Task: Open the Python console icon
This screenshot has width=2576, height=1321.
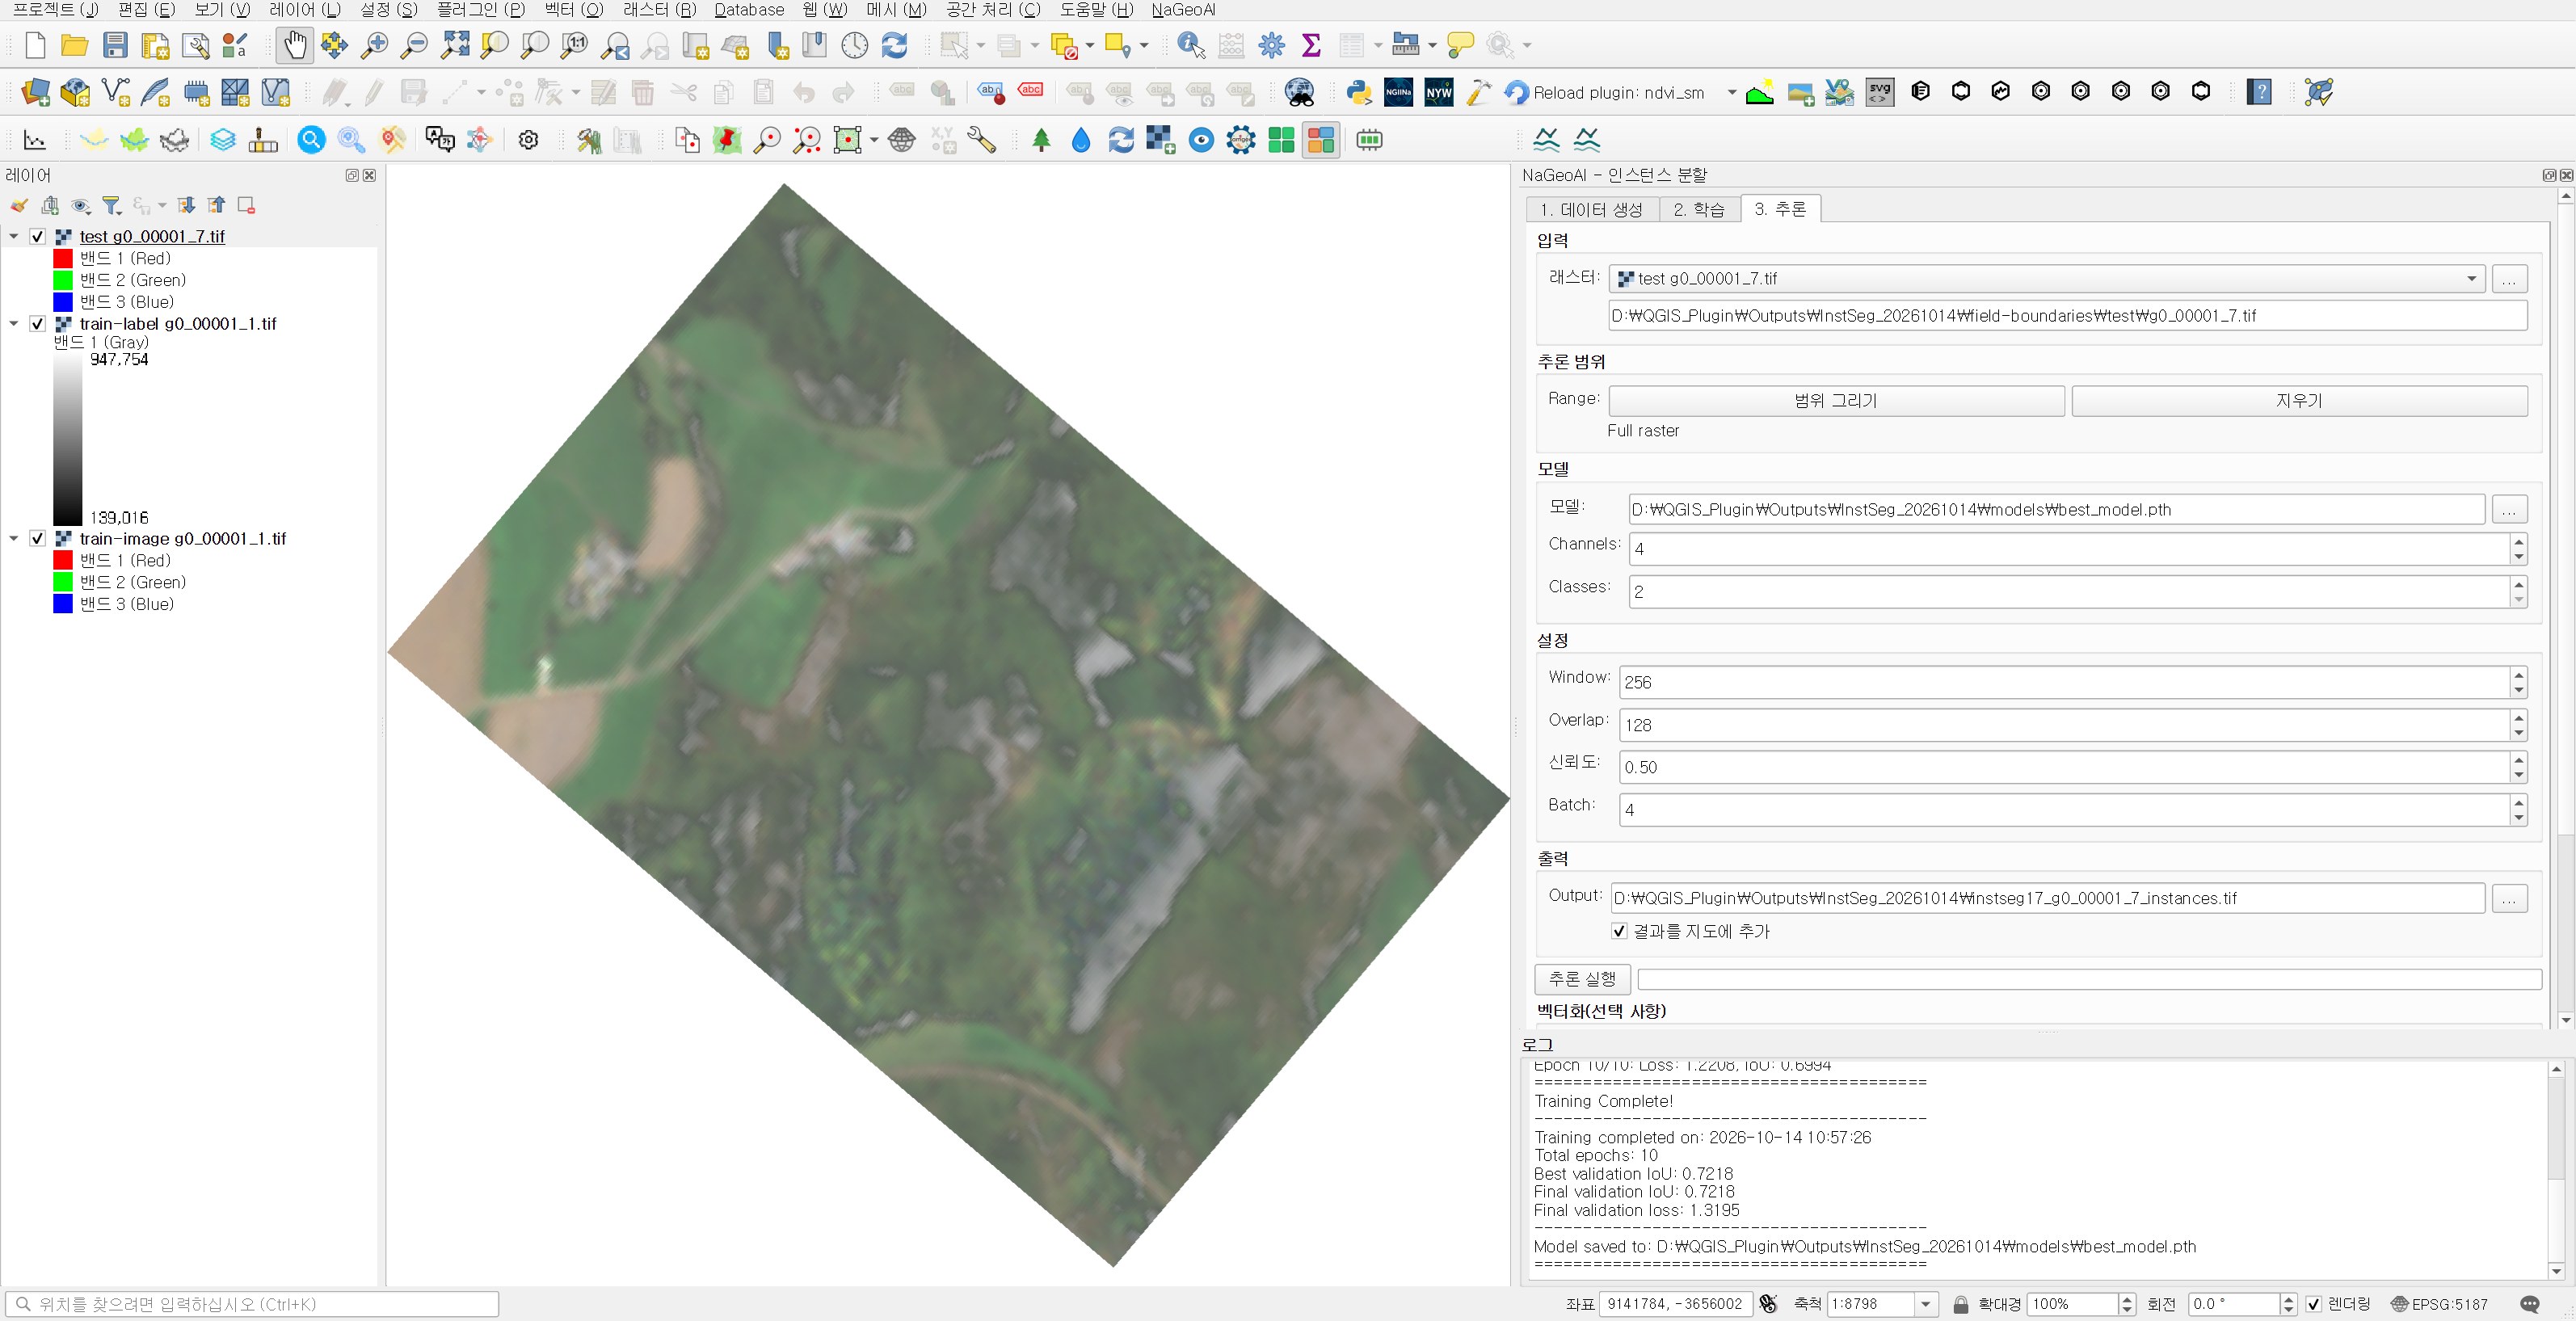Action: 1358,92
